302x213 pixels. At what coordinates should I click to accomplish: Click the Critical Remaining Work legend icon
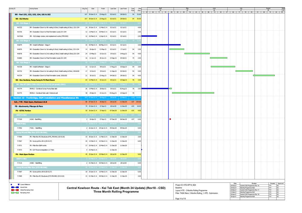point(15,190)
